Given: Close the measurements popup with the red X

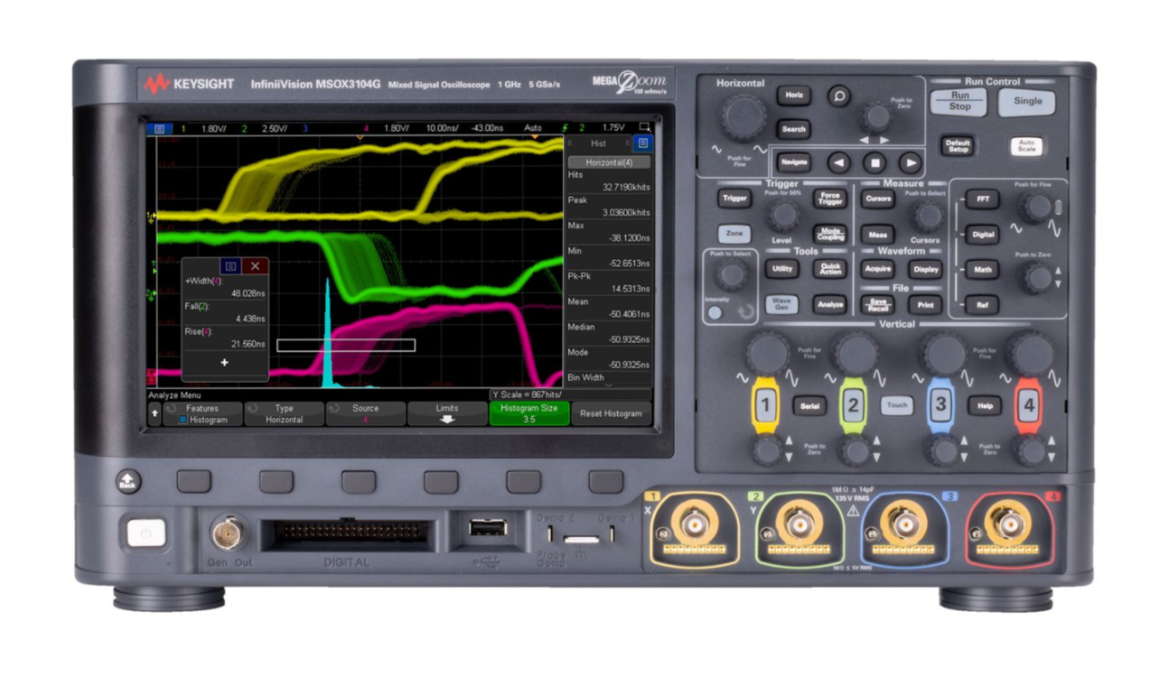Looking at the screenshot, I should pos(255,266).
